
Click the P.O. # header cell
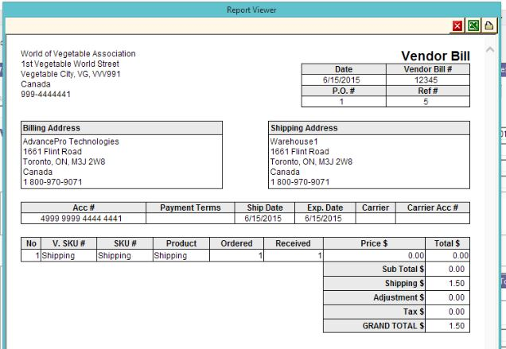tap(343, 91)
